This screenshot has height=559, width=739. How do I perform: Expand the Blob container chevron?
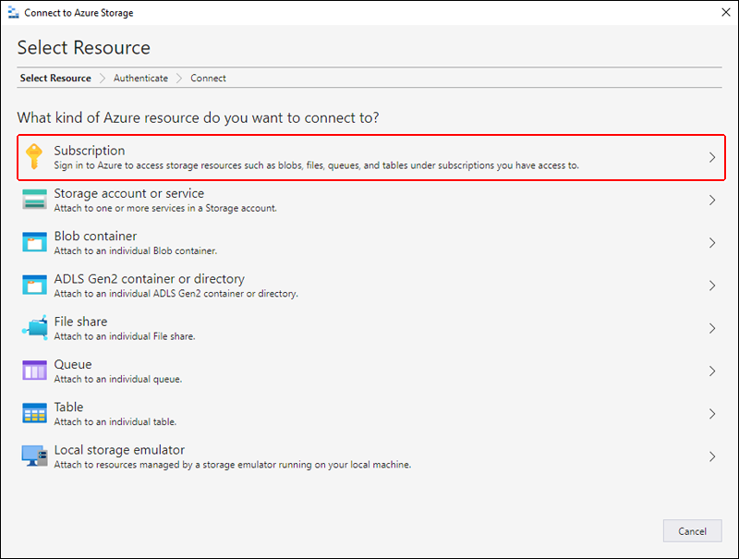712,243
